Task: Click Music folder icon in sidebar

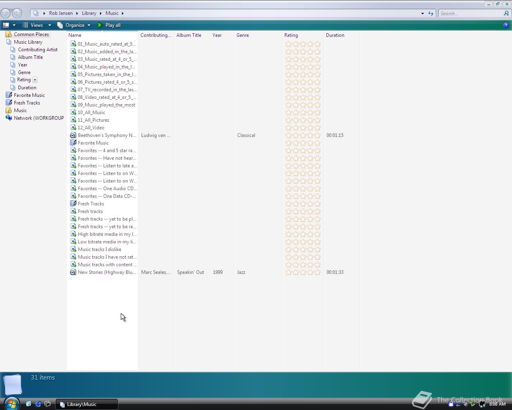Action: (x=9, y=111)
